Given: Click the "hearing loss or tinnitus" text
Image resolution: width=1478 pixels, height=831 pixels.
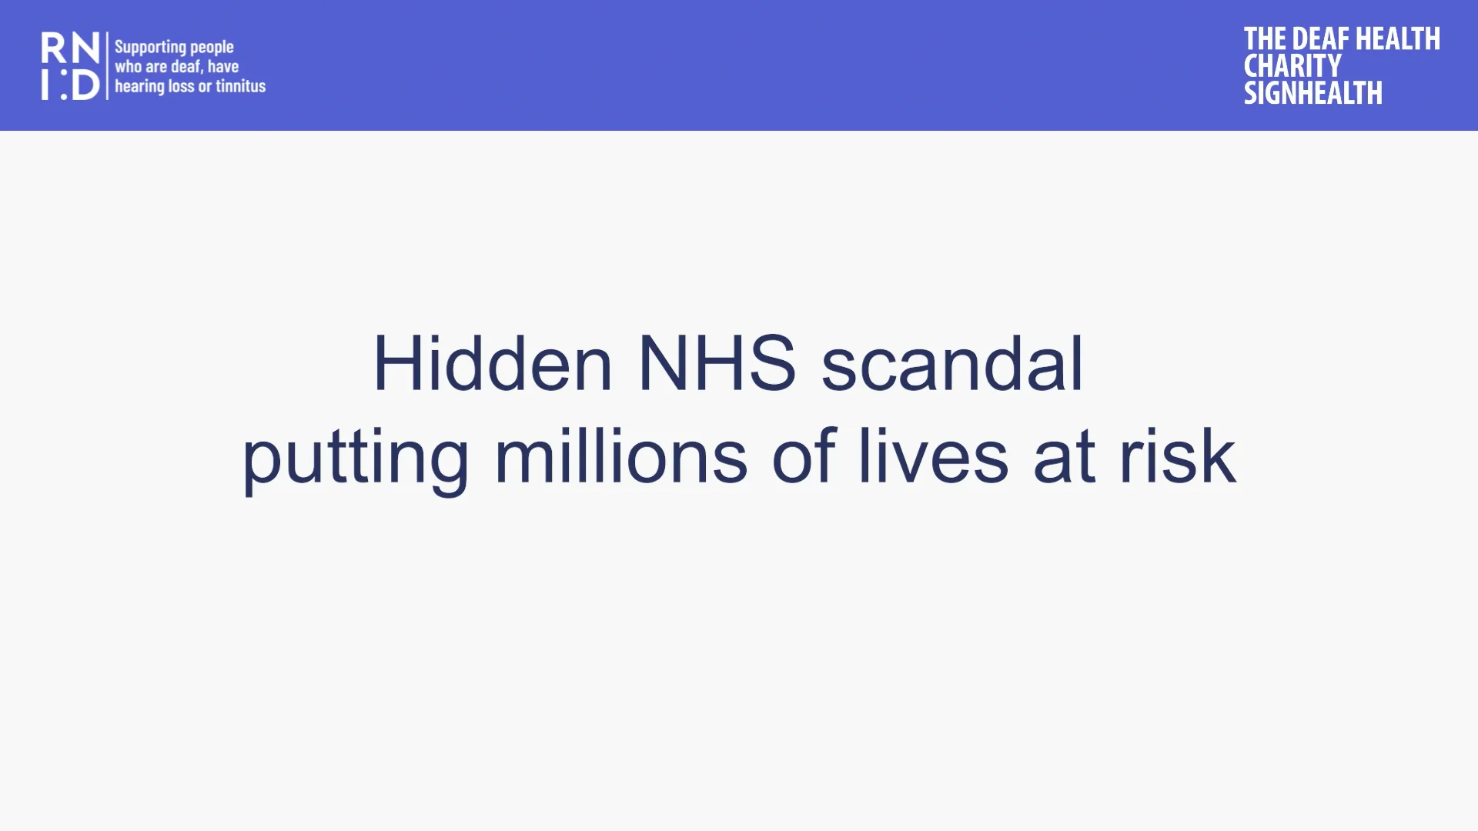Looking at the screenshot, I should pos(190,86).
